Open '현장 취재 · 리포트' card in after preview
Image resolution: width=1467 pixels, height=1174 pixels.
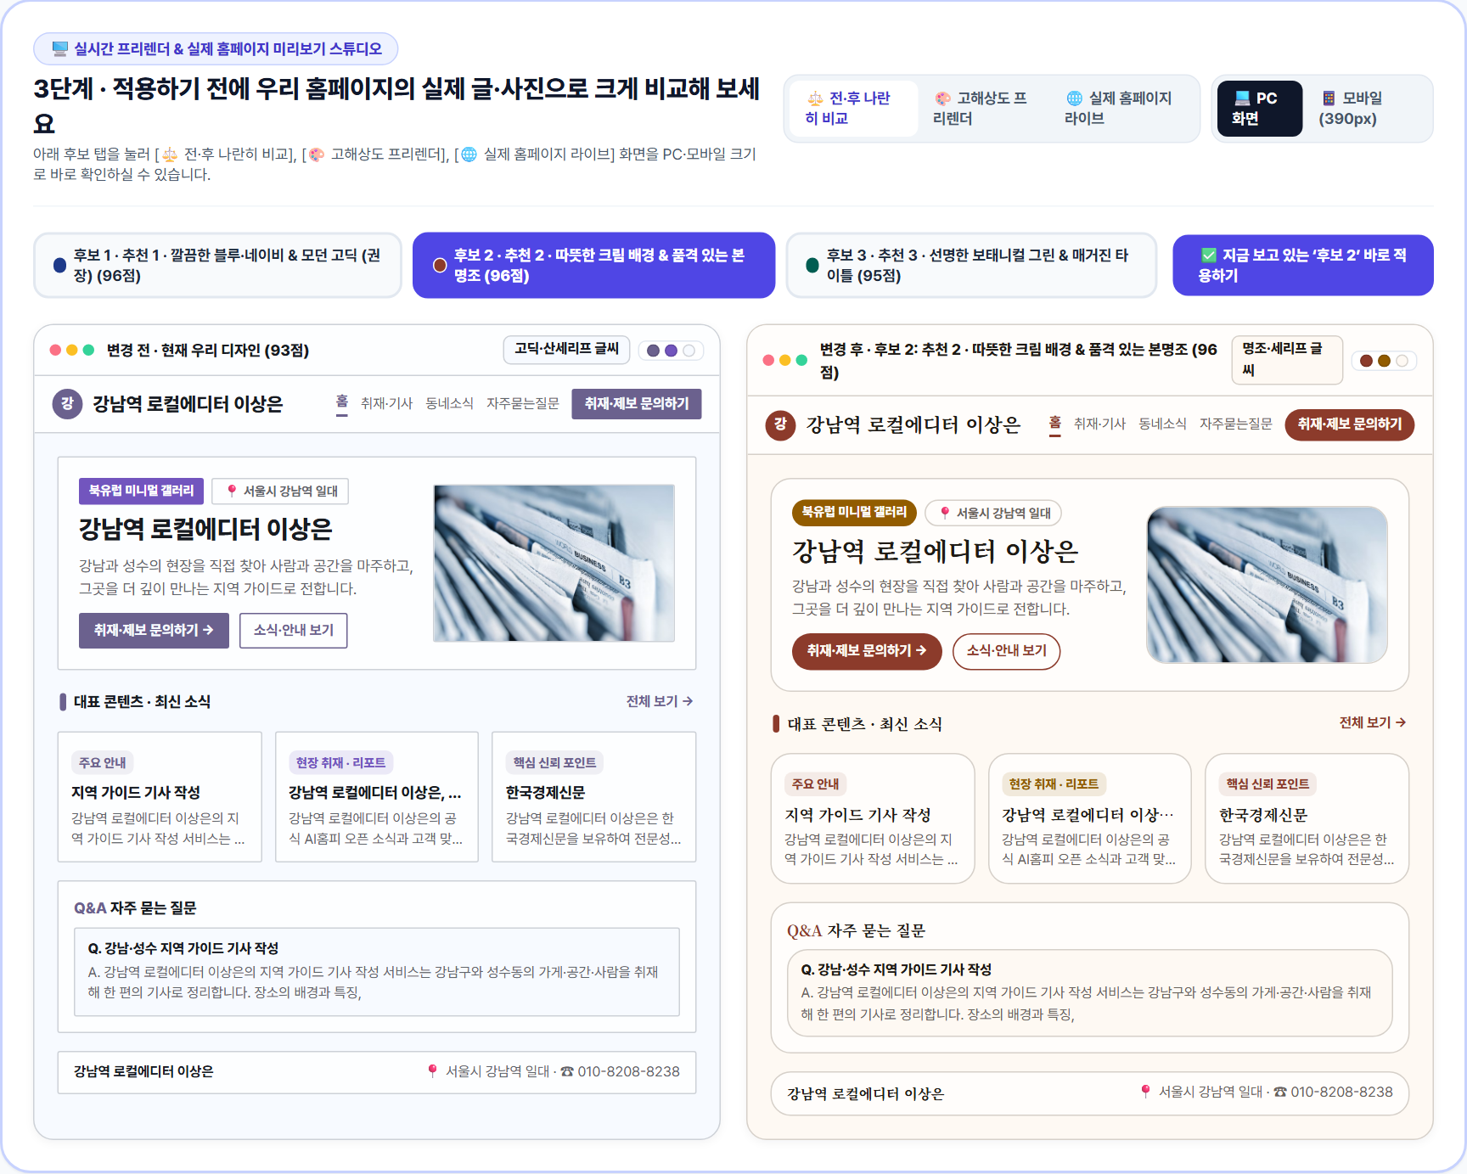[1090, 818]
